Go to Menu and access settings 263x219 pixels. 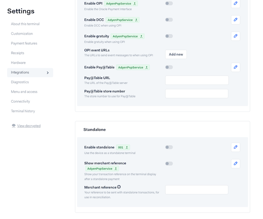point(24,92)
